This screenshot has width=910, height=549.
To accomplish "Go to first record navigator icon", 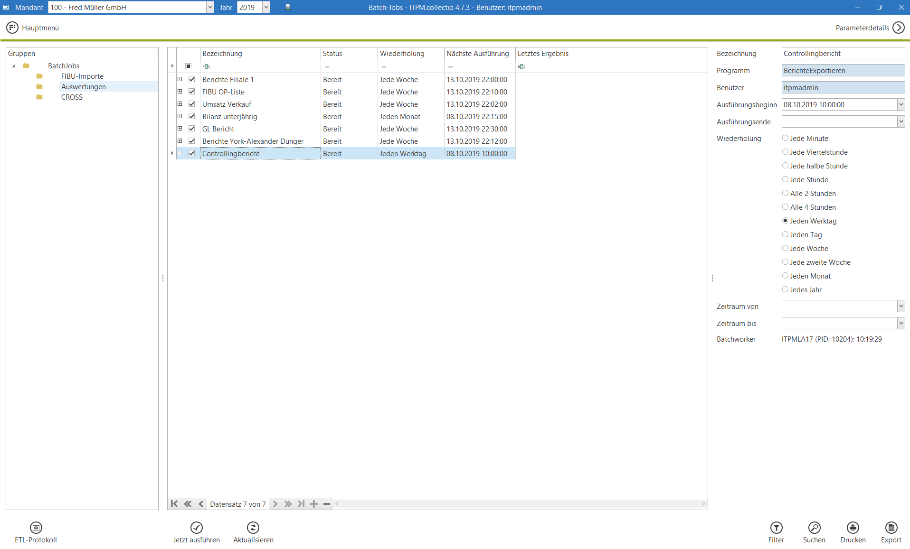I will 174,504.
